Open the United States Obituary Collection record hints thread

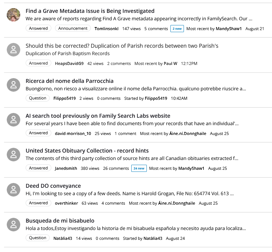[87, 151]
